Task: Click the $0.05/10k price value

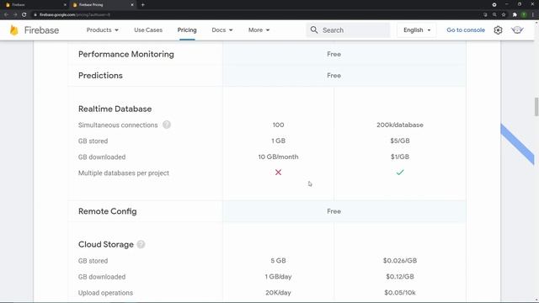Action: [x=400, y=293]
